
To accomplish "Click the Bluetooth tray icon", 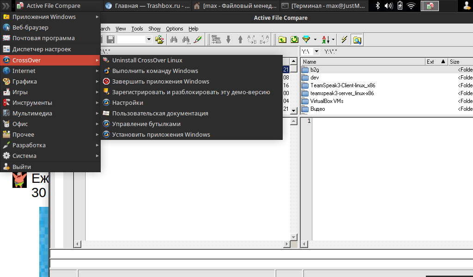I will point(378,6).
